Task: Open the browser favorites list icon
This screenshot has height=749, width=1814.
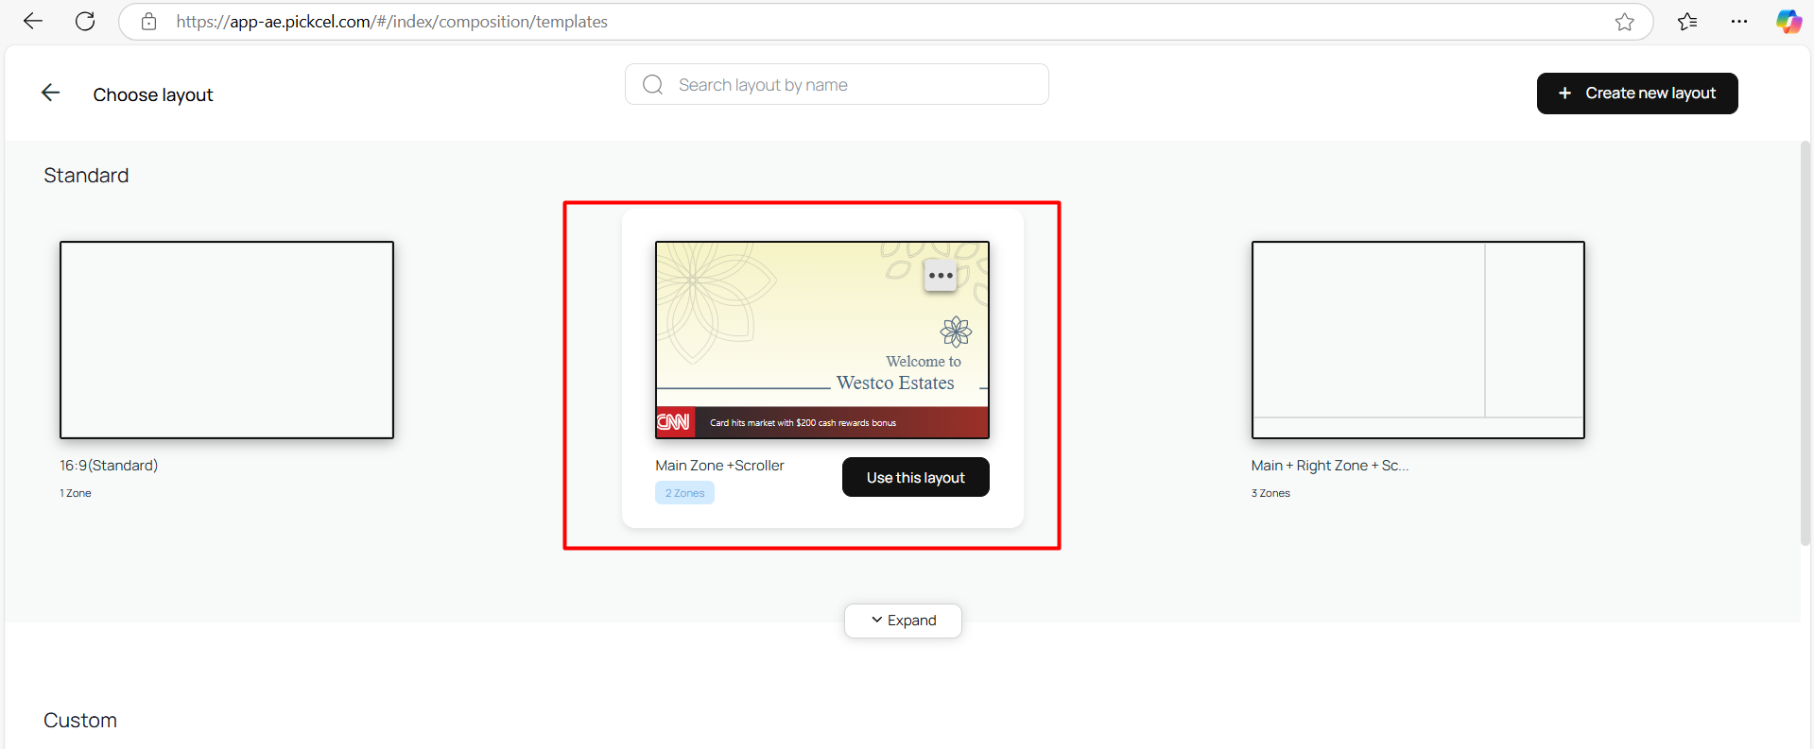Action: click(1687, 22)
